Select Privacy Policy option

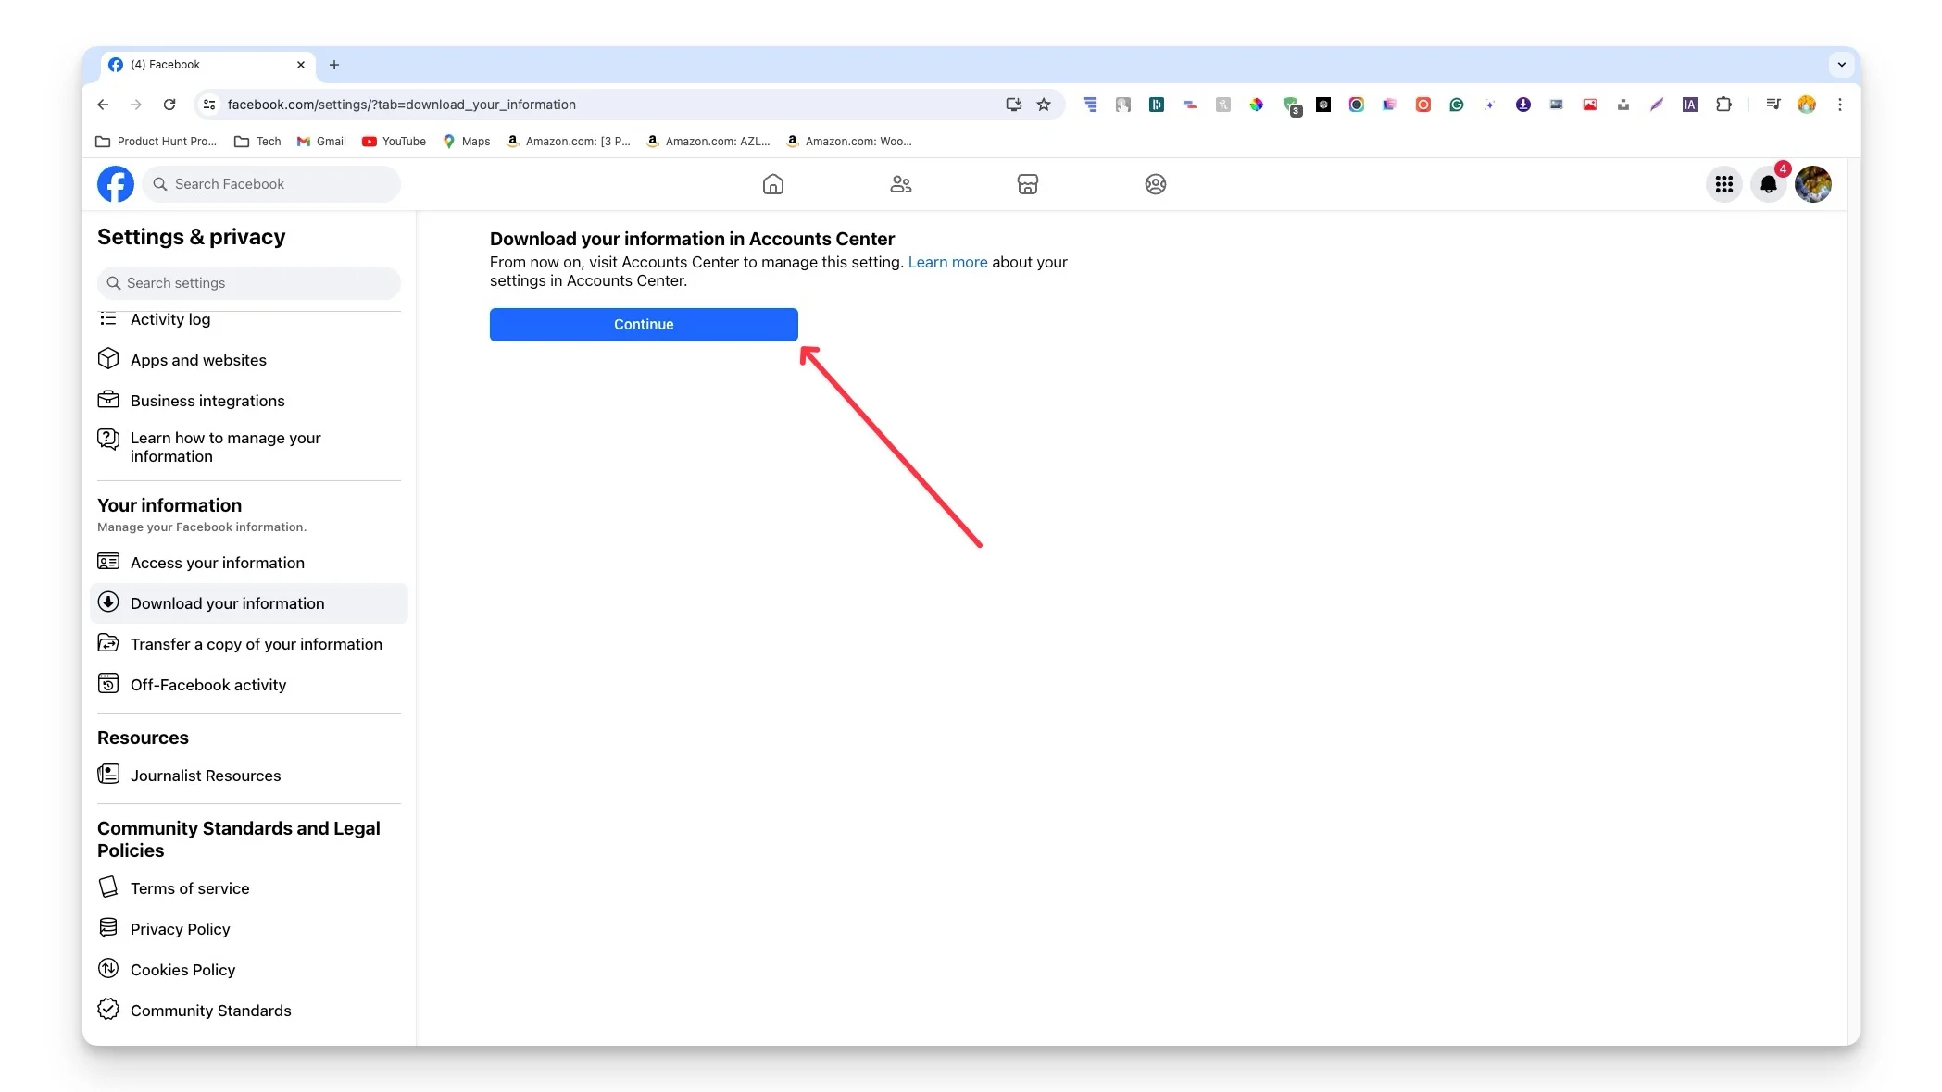coord(180,928)
